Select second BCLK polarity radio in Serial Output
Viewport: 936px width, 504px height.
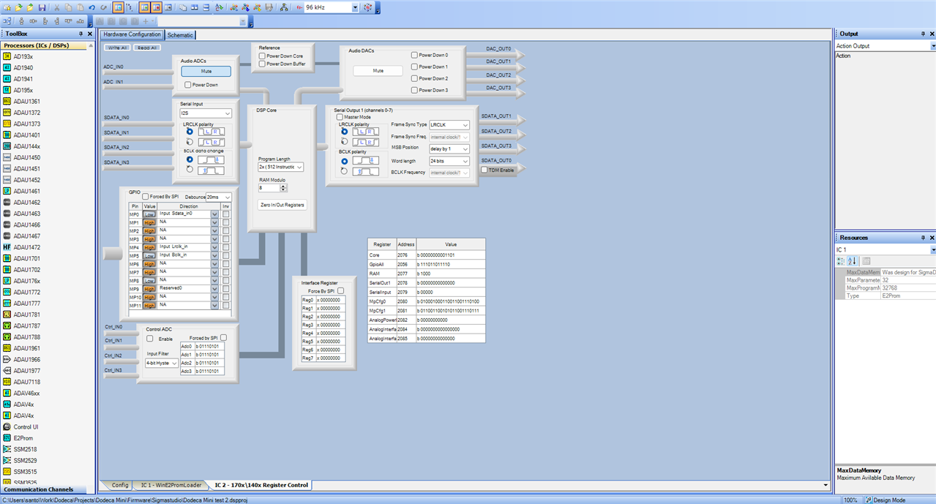pos(344,172)
